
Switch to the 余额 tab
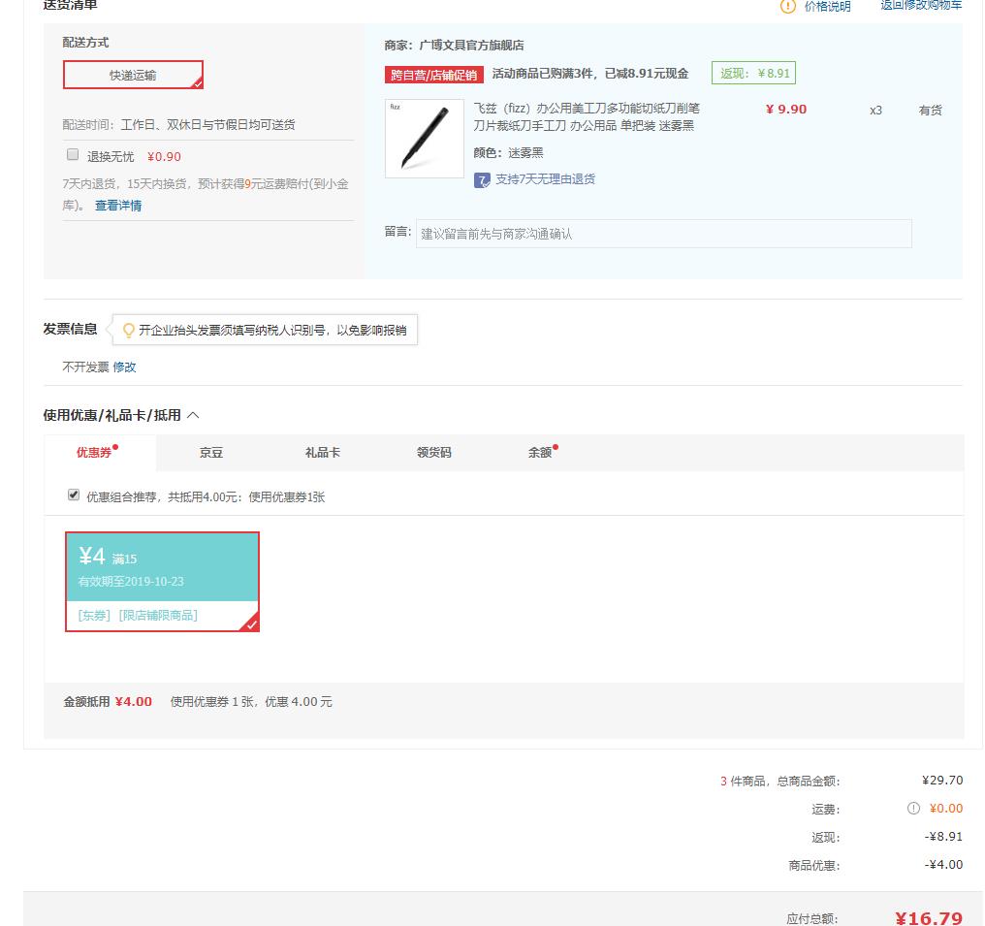(540, 452)
